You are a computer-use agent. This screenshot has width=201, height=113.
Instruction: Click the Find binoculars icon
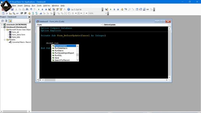tap(27, 9)
